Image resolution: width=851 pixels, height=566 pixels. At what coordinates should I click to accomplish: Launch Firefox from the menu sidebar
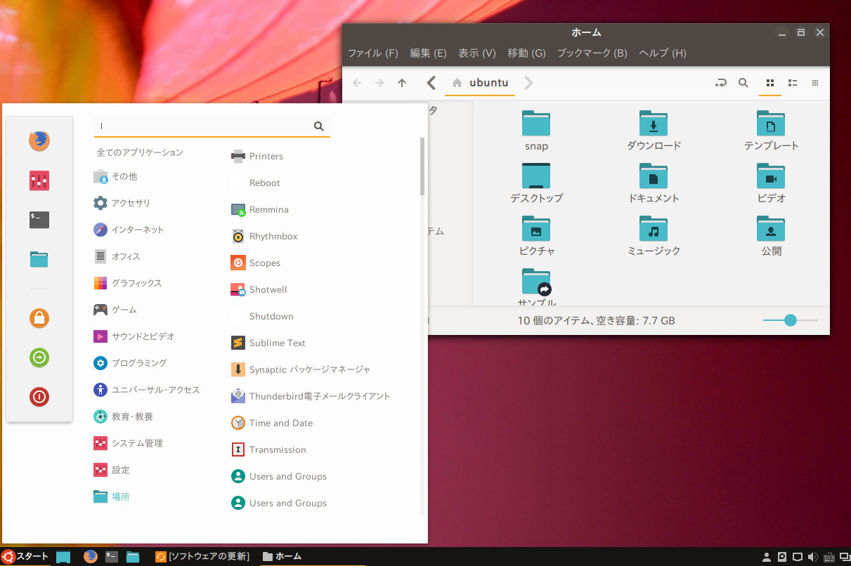click(x=39, y=140)
